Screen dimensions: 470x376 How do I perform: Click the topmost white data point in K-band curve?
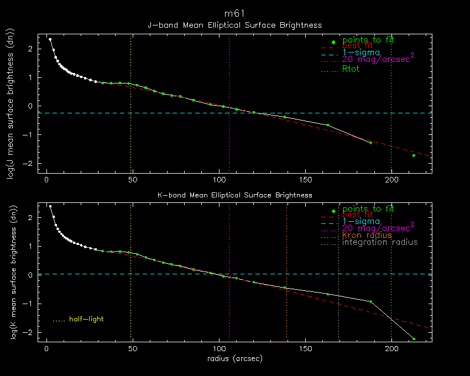50,206
